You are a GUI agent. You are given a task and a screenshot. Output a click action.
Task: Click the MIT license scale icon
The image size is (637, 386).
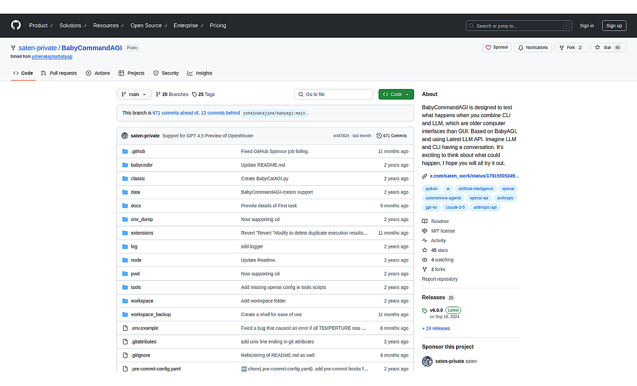tap(425, 231)
